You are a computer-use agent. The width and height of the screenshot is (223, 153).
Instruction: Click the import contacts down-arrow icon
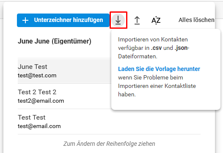118,20
